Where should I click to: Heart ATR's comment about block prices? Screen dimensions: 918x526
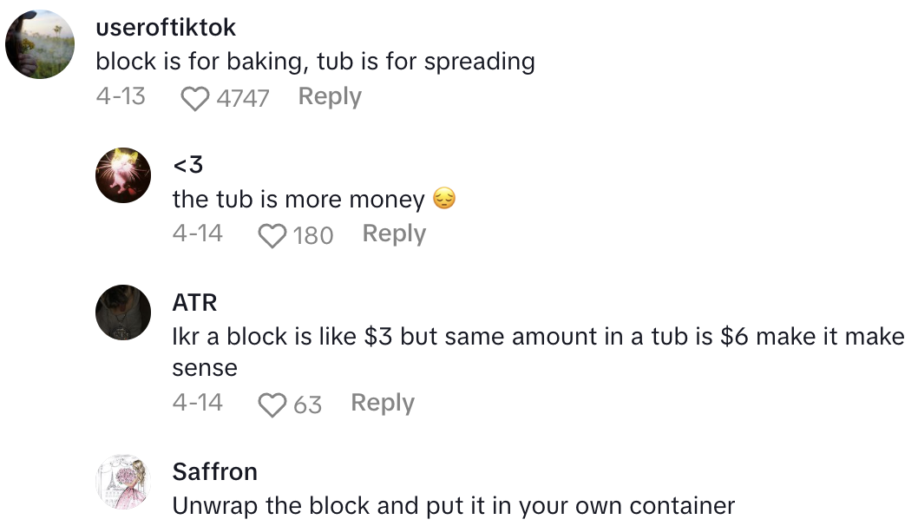272,404
